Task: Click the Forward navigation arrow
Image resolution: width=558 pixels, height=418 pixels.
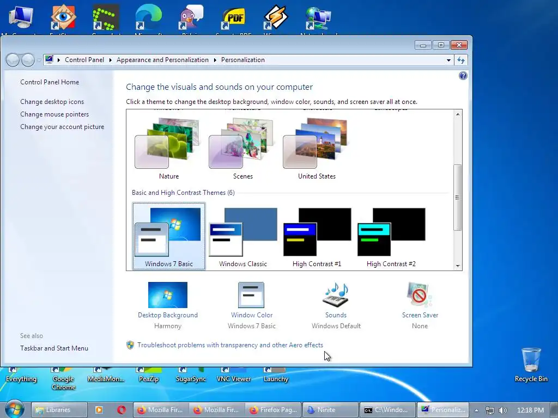Action: point(28,60)
